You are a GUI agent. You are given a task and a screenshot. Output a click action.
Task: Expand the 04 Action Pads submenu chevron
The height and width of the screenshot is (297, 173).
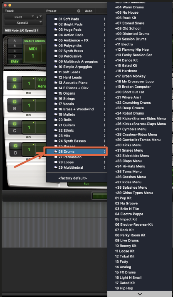(x=104, y=35)
